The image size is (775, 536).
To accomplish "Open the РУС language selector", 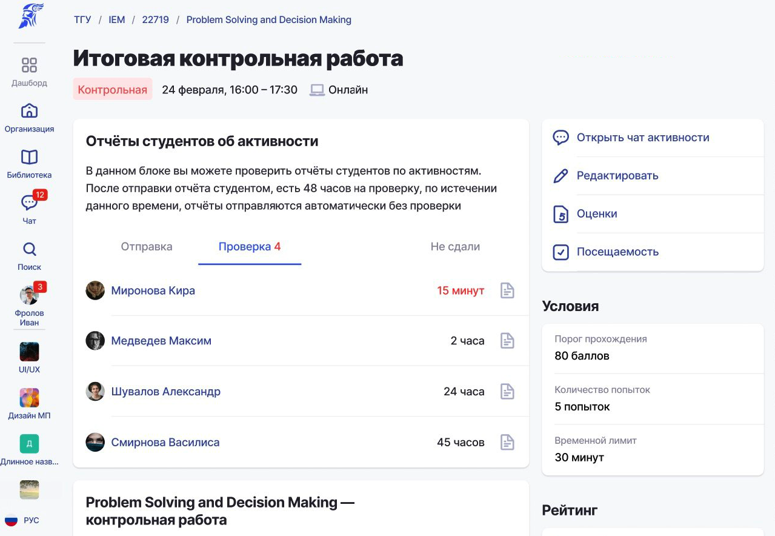I will (x=22, y=520).
